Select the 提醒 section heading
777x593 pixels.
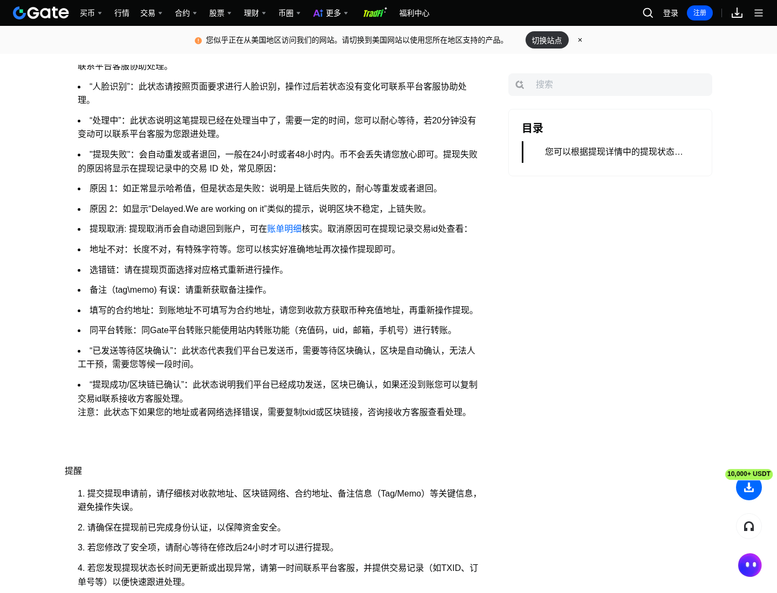pos(73,471)
